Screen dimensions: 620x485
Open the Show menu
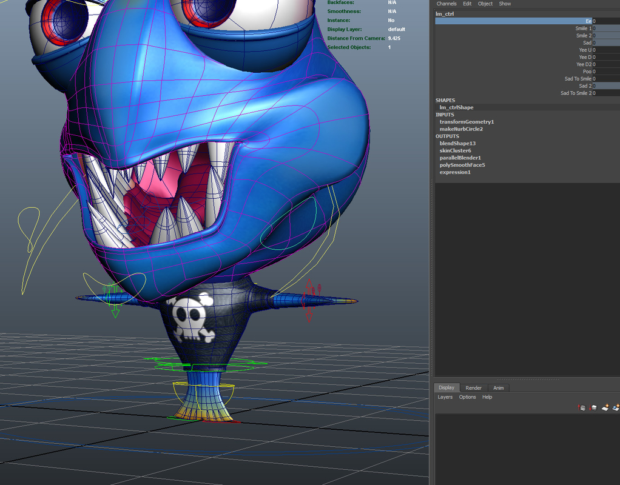coord(505,4)
